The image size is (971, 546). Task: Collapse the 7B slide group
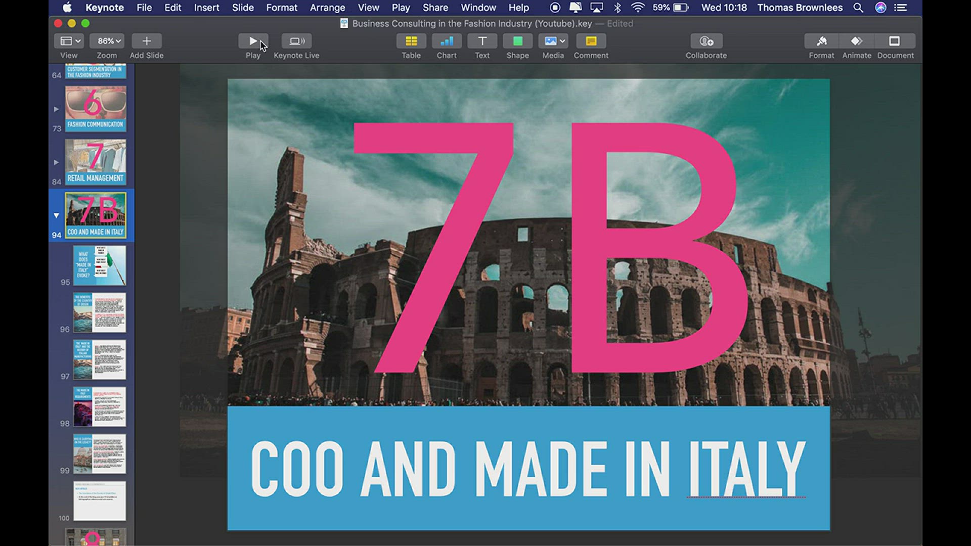pos(56,215)
